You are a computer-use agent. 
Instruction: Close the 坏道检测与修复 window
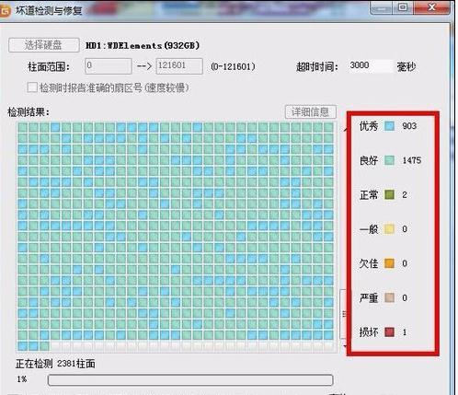(432, 7)
